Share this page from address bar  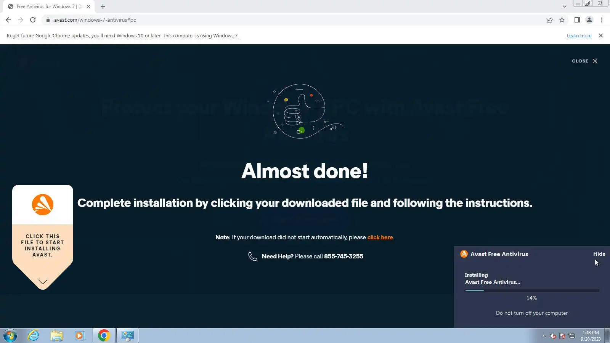click(x=550, y=20)
